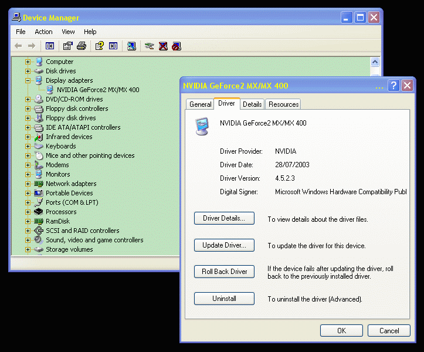The image size is (424, 352).
Task: Click the DVD/CD-ROM drives disc icon
Action: 39,99
